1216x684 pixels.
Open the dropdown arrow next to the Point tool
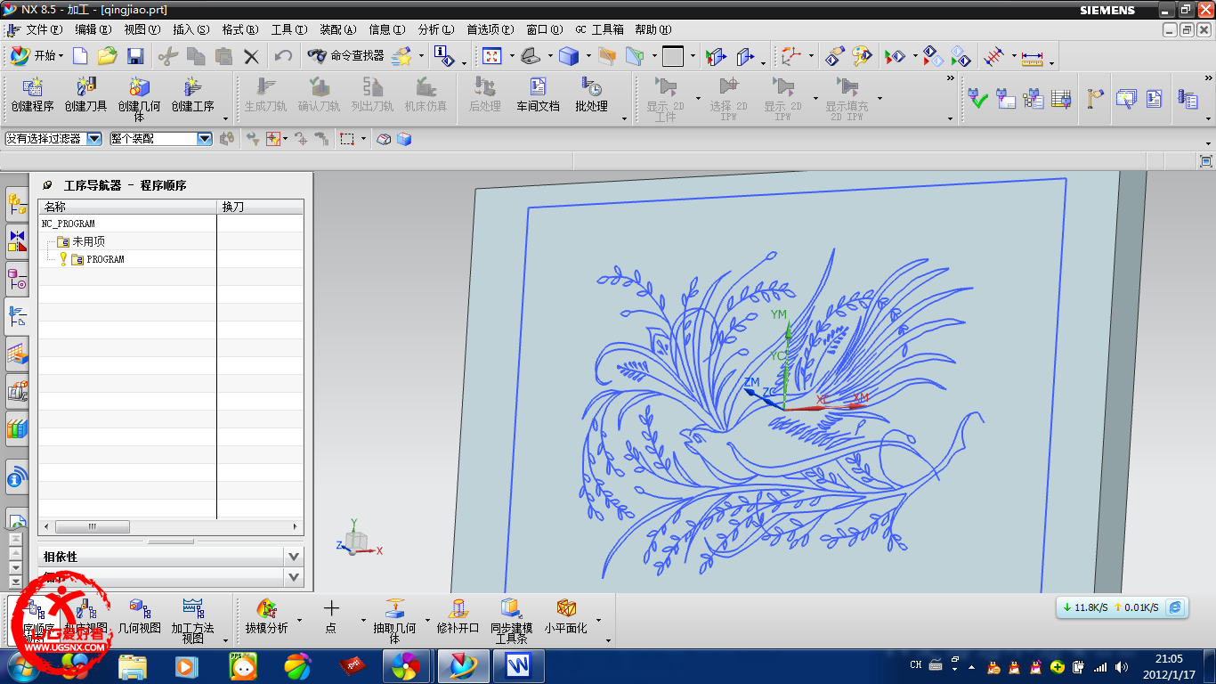point(363,620)
